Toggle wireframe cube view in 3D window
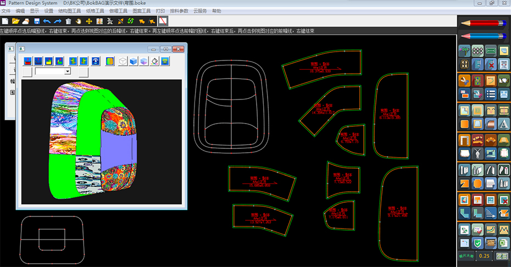Screen dimensions: 511x267 click(x=124, y=61)
